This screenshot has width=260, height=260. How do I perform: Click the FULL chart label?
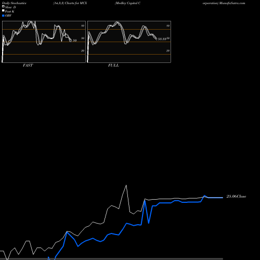point(113,66)
